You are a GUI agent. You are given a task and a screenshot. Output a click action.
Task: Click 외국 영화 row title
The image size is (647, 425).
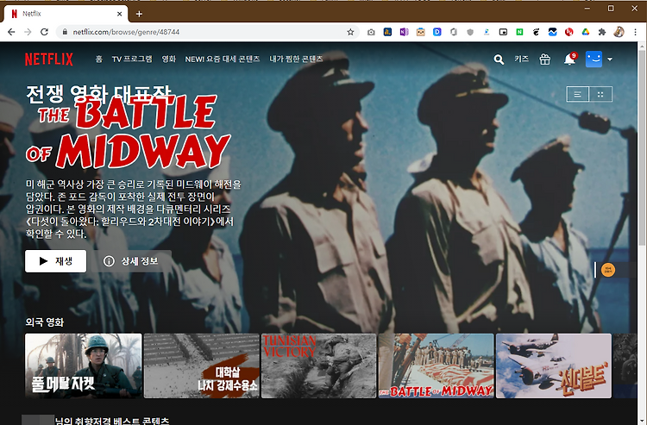[x=45, y=322]
